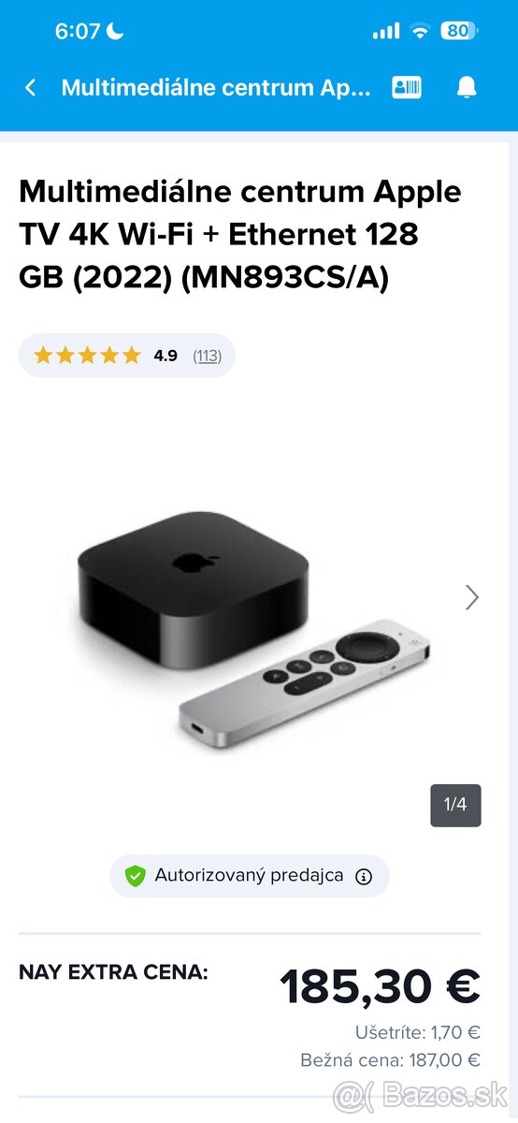518x1123 pixels.
Task: Open the Apple TV product photo
Action: pyautogui.click(x=254, y=629)
